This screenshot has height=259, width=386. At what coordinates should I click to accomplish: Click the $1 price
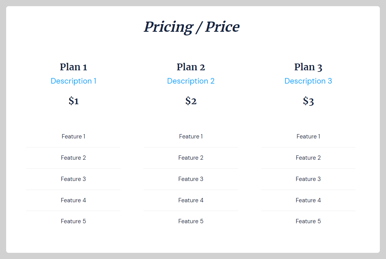point(73,101)
